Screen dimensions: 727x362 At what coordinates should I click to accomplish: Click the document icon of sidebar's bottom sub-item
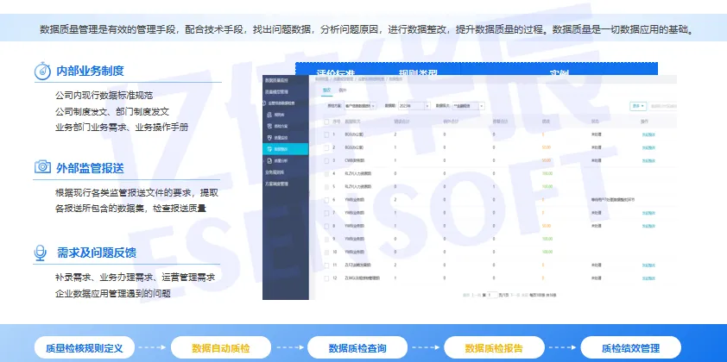[x=270, y=159]
